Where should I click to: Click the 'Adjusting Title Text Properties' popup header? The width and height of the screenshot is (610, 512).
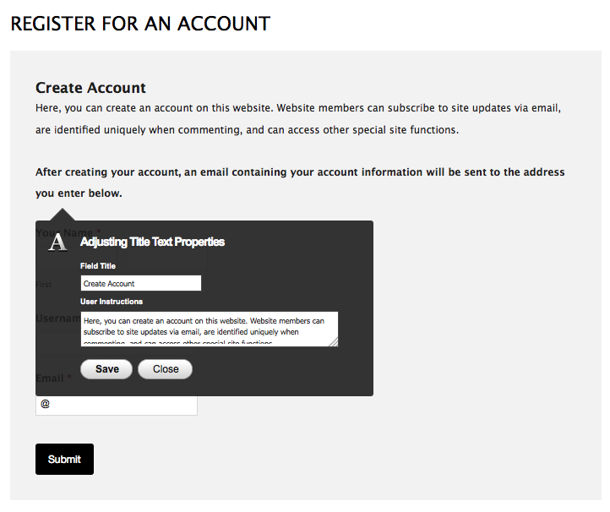[x=152, y=242]
